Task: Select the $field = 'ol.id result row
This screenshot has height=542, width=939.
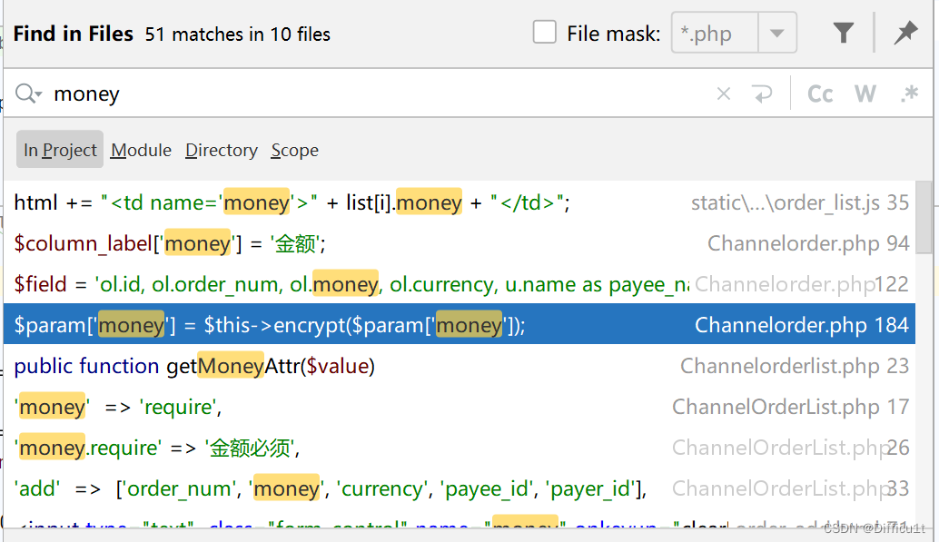Action: coord(460,284)
